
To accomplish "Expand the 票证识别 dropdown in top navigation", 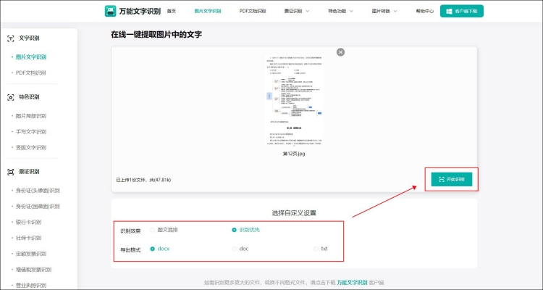I will (297, 12).
